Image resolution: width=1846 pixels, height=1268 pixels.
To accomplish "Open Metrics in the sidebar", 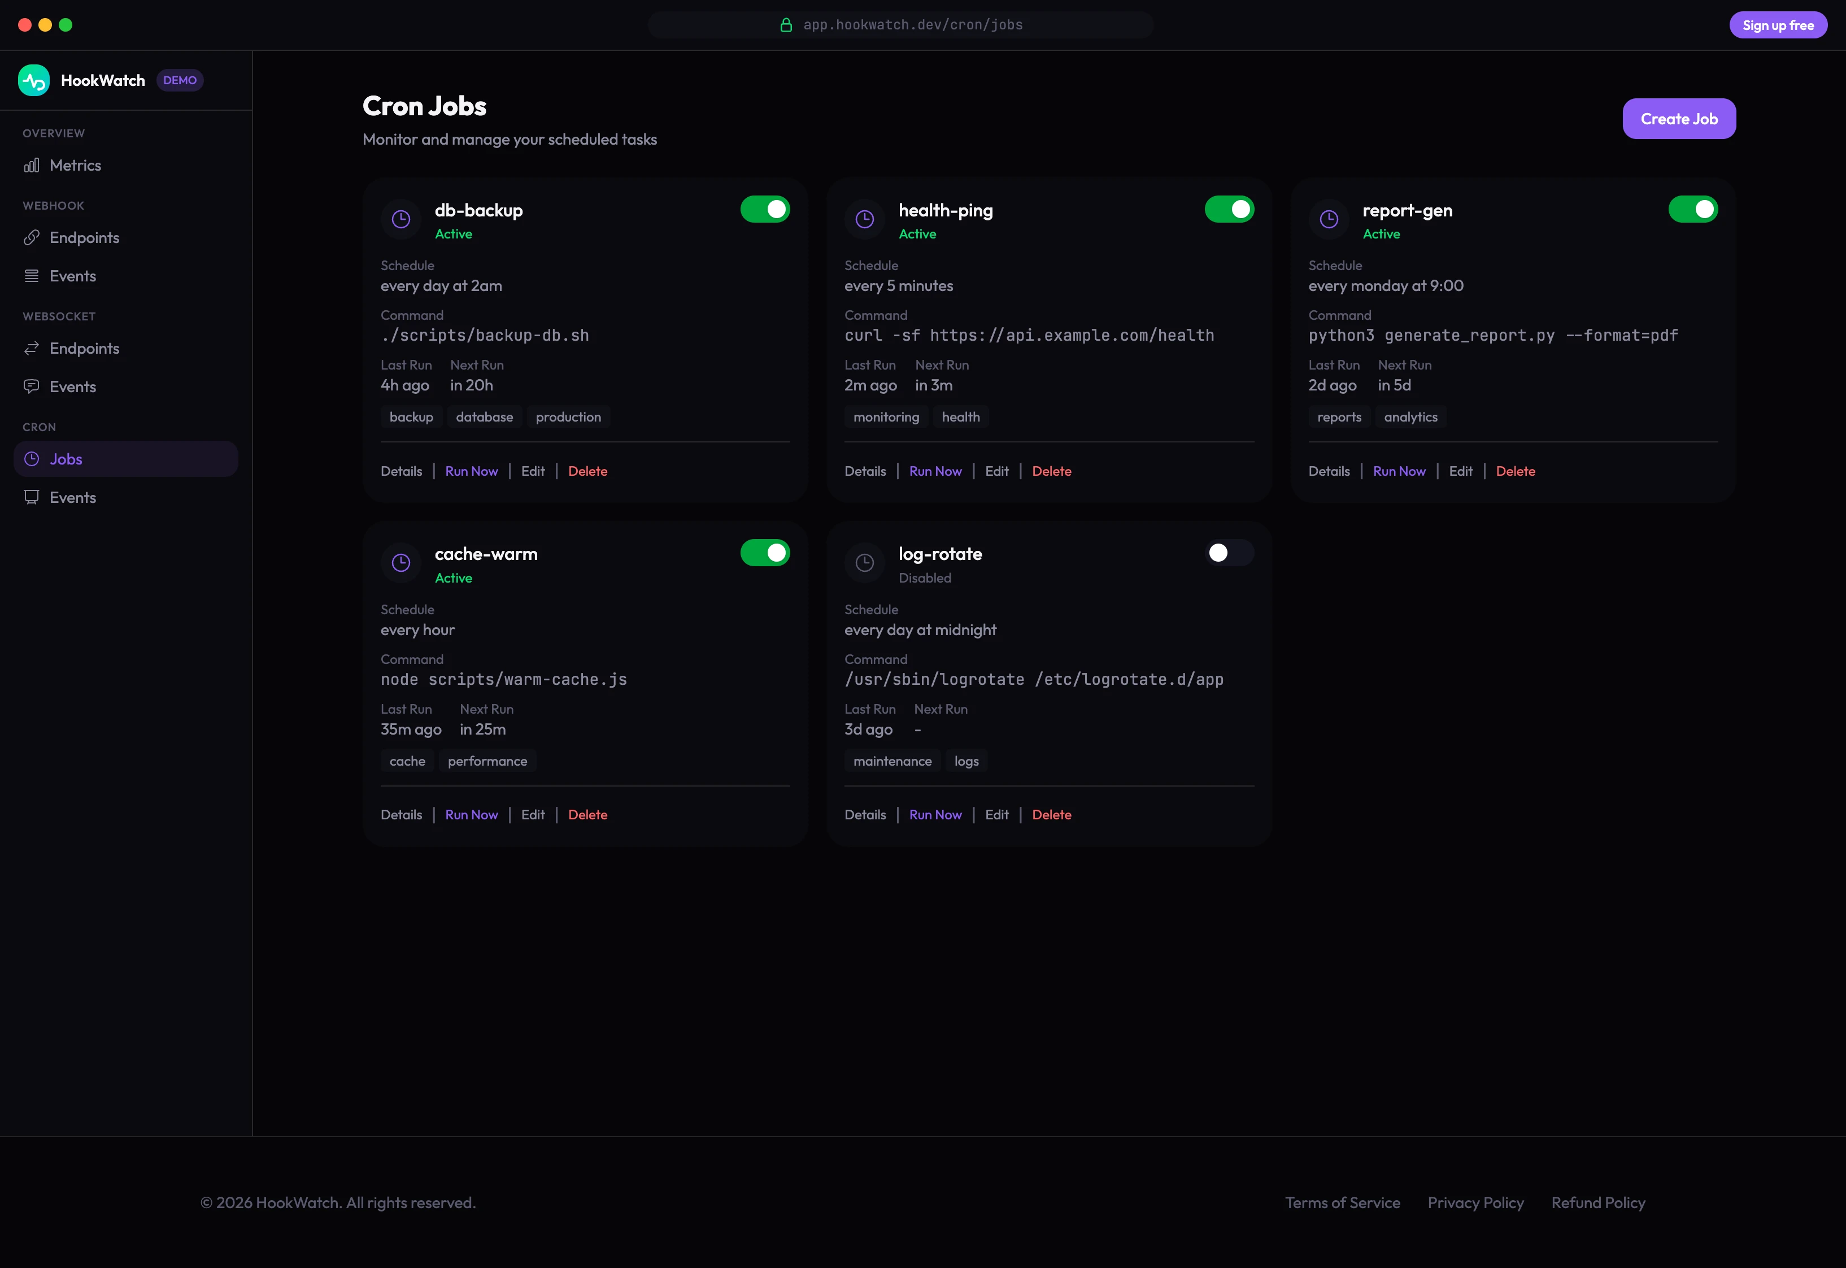I will pos(76,165).
